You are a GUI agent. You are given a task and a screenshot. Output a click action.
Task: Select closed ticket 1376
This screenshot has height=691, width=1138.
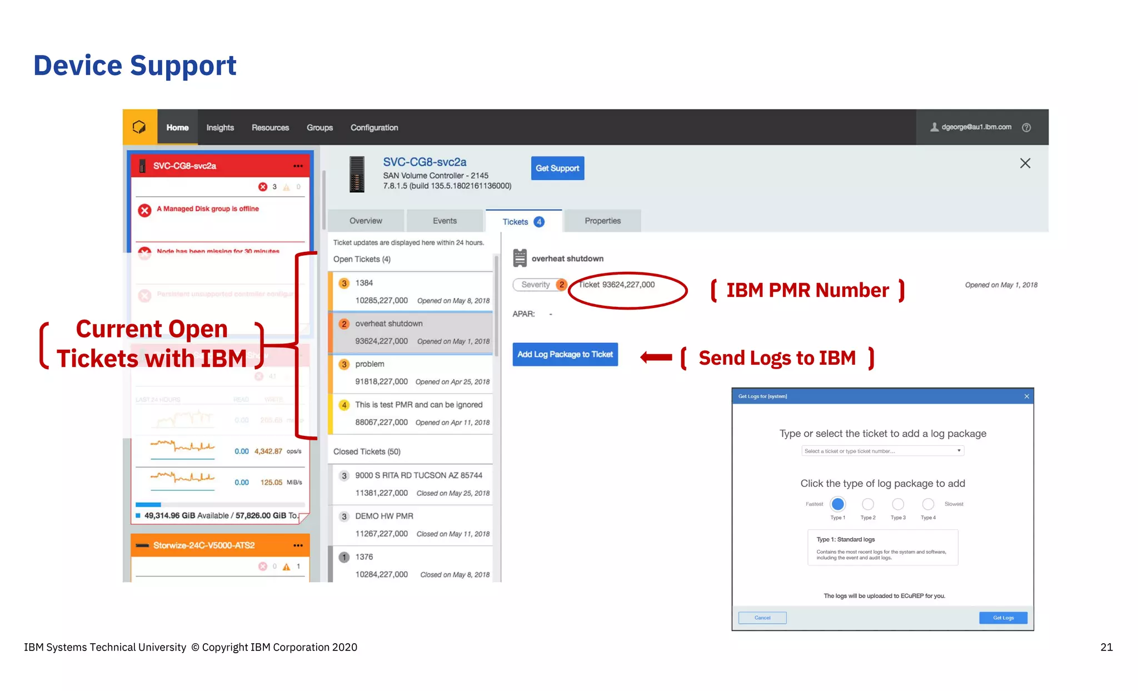[x=411, y=565]
